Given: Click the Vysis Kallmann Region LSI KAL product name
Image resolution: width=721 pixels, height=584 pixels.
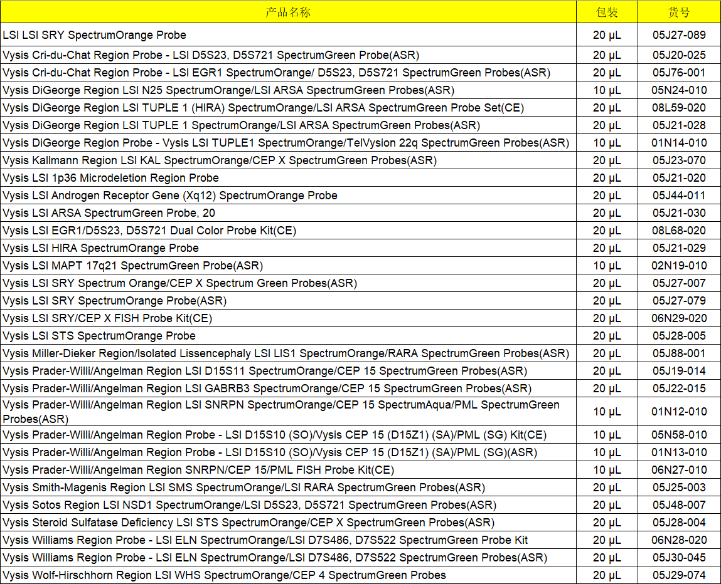Looking at the screenshot, I should (x=220, y=160).
